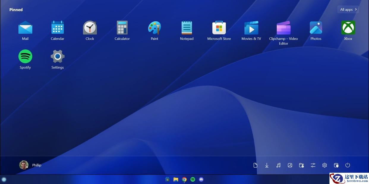Open Google Chrome from the taskbar
This screenshot has height=184, width=369.
pos(184,179)
